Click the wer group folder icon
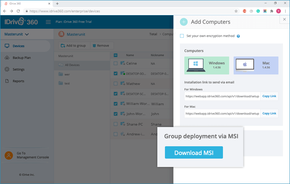 pyautogui.click(x=61, y=74)
